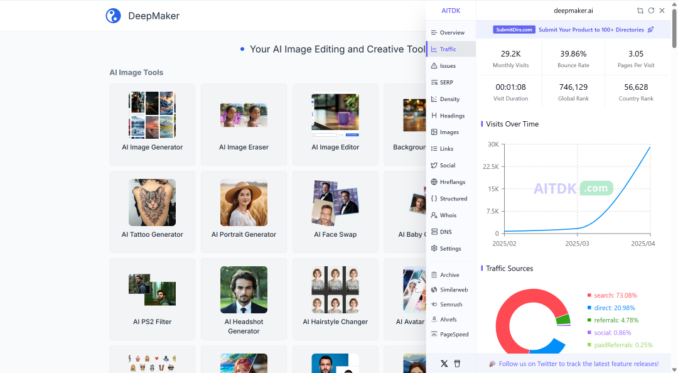Click the X (Twitter) icon at panel bottom
Image resolution: width=678 pixels, height=373 pixels.
444,364
